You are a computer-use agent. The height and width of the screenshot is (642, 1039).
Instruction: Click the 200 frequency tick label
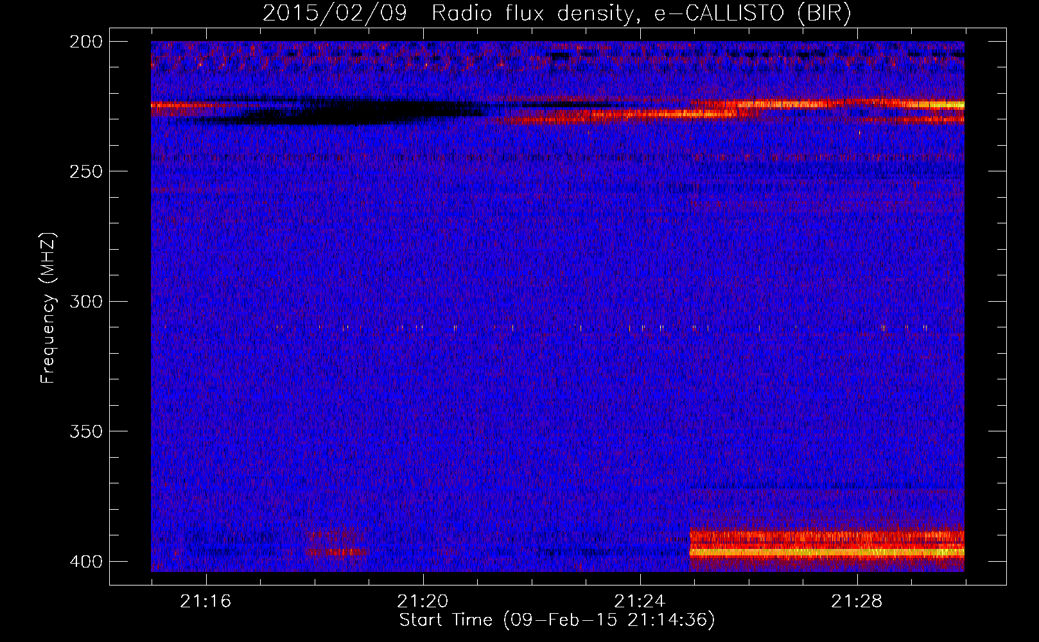(86, 42)
